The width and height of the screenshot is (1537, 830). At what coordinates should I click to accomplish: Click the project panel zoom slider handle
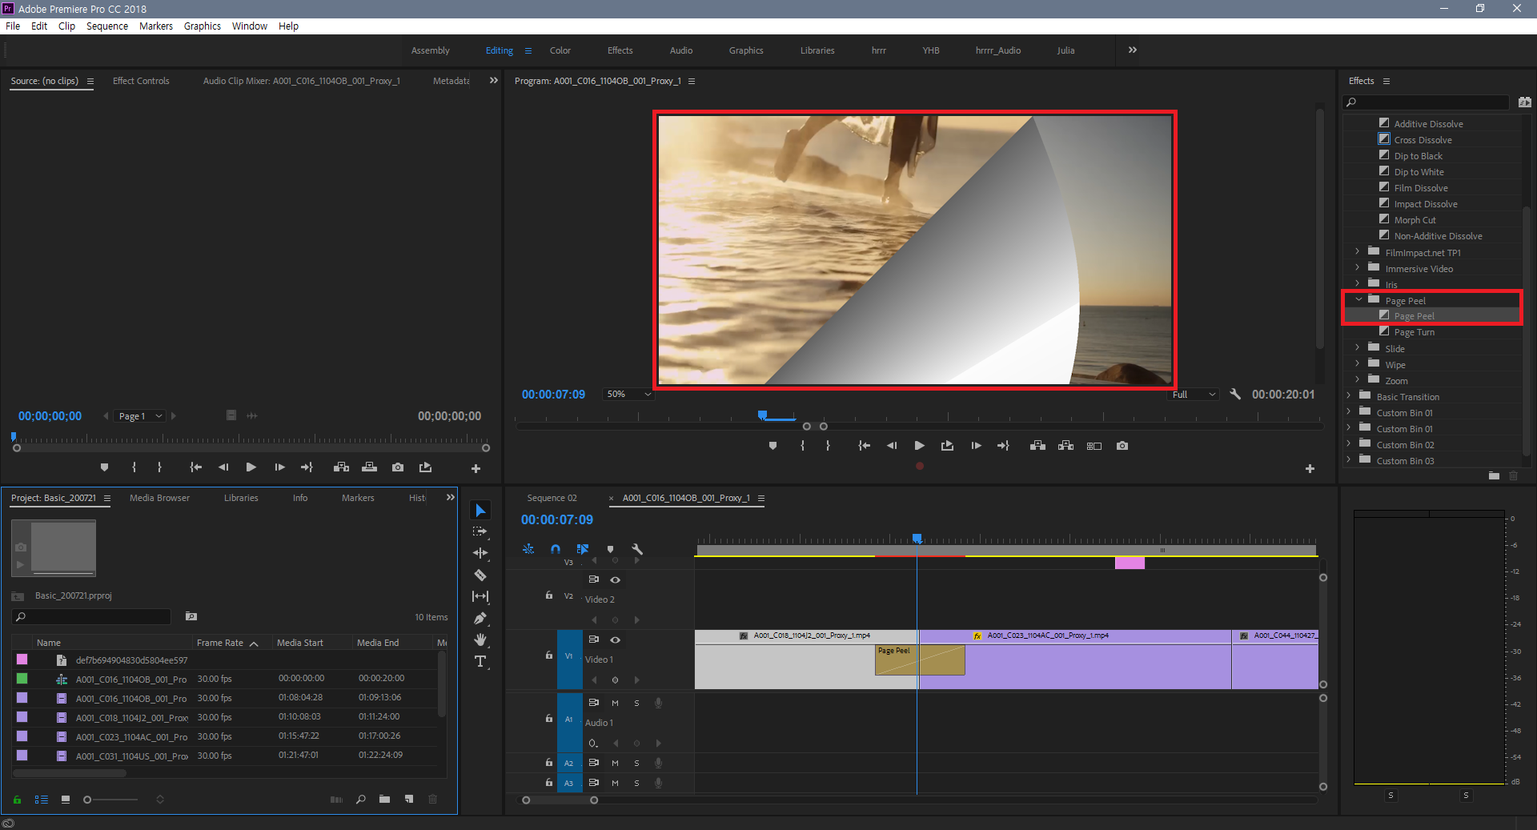coord(87,800)
